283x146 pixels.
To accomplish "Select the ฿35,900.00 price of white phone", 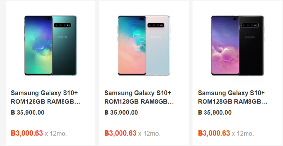I will pos(121,113).
